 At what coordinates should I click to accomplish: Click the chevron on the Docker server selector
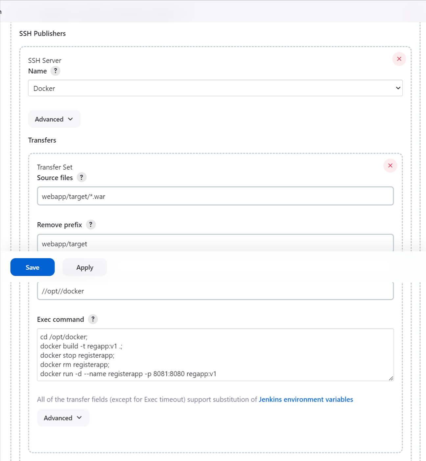(398, 88)
